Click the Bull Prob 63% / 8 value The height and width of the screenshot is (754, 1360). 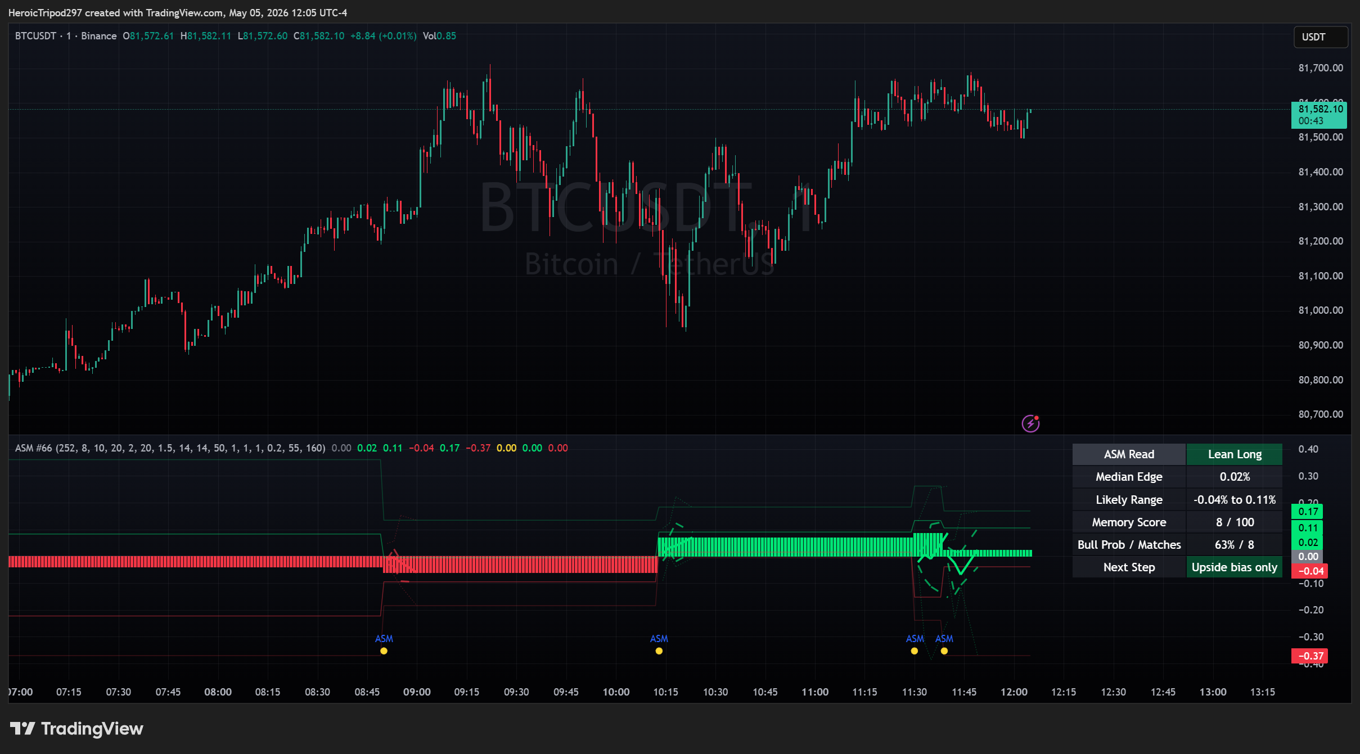(1235, 544)
